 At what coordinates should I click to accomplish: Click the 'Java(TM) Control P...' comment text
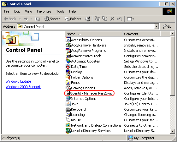click(140, 104)
